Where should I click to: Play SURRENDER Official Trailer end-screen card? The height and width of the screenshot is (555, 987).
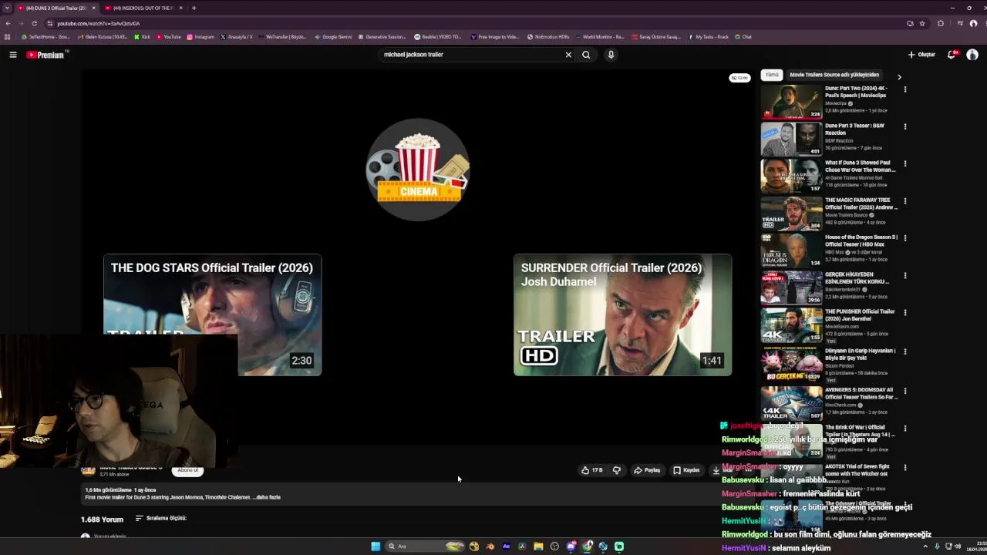click(623, 314)
